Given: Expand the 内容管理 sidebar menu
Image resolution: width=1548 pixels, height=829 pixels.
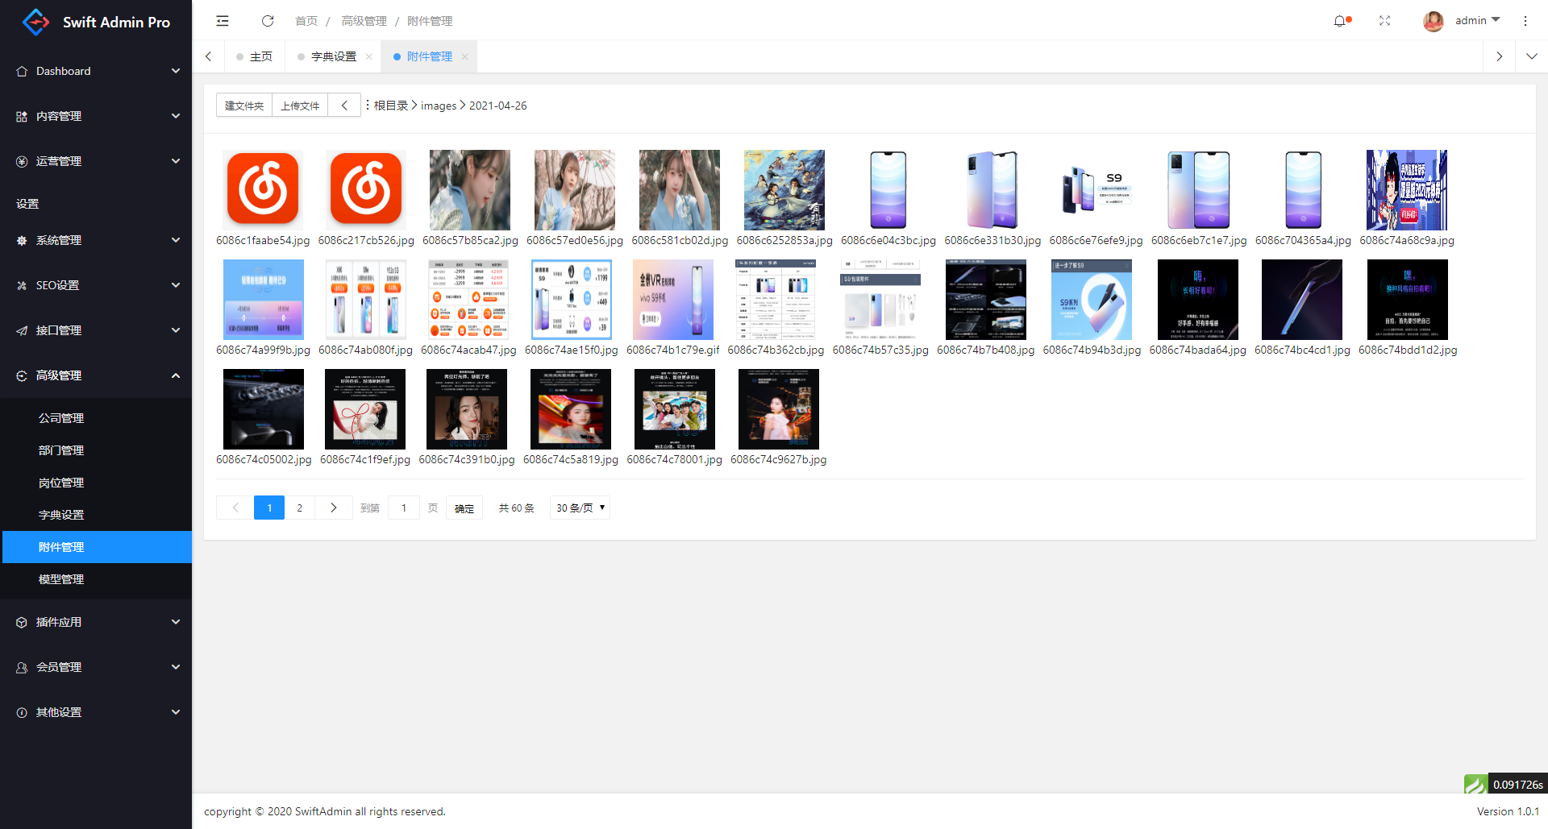Looking at the screenshot, I should click(96, 116).
